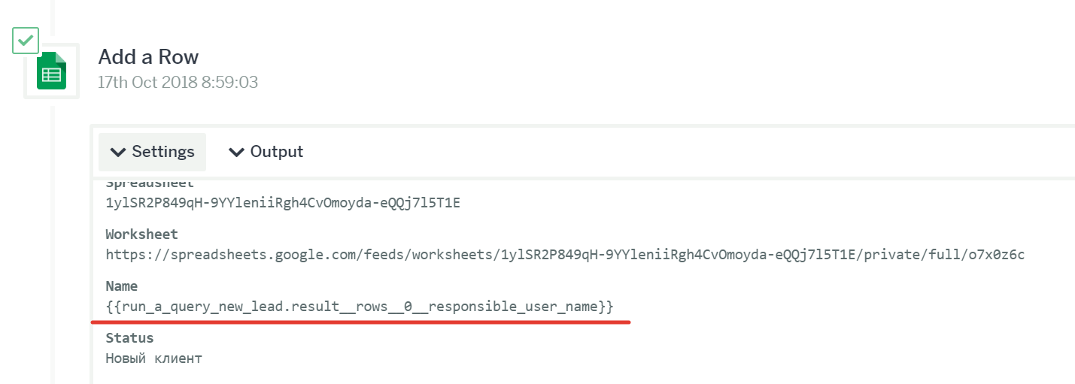1075x384 pixels.
Task: Click the Spreadsheet field label
Action: (150, 183)
